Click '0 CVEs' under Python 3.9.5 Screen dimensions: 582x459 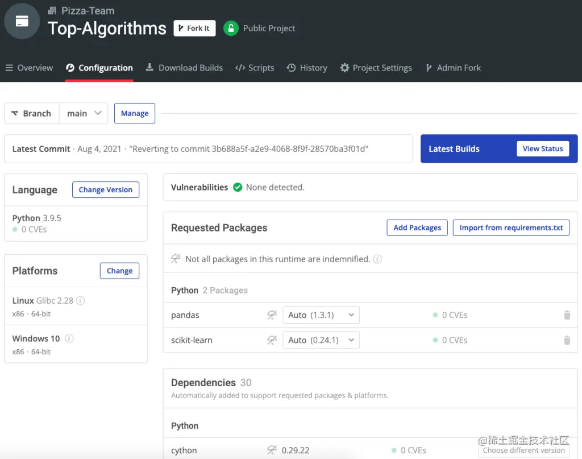pos(34,230)
